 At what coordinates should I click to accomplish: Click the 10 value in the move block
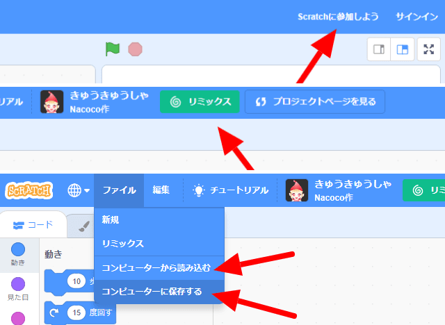coord(76,281)
